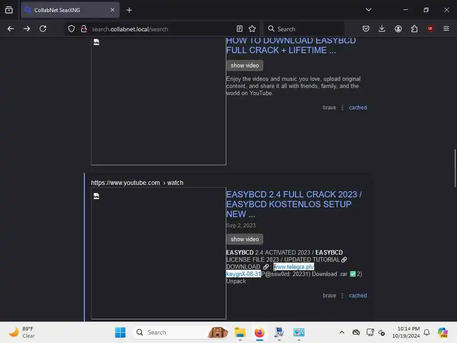Open 'EASYBCD 2.4 FULL CRACK 2023' result title
This screenshot has width=457, height=343.
coord(294,204)
